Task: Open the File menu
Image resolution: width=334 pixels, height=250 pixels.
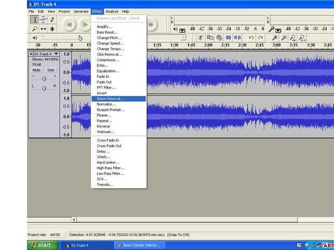Action: 31,11
